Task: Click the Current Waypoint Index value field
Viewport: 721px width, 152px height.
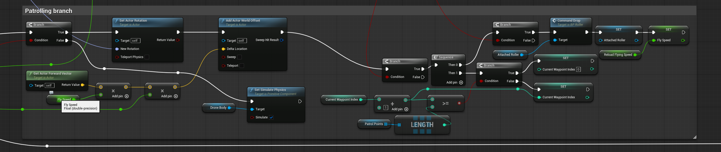Action: point(578,69)
